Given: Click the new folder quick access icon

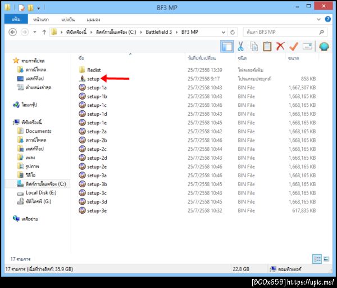Looking at the screenshot, I should 30,8.
